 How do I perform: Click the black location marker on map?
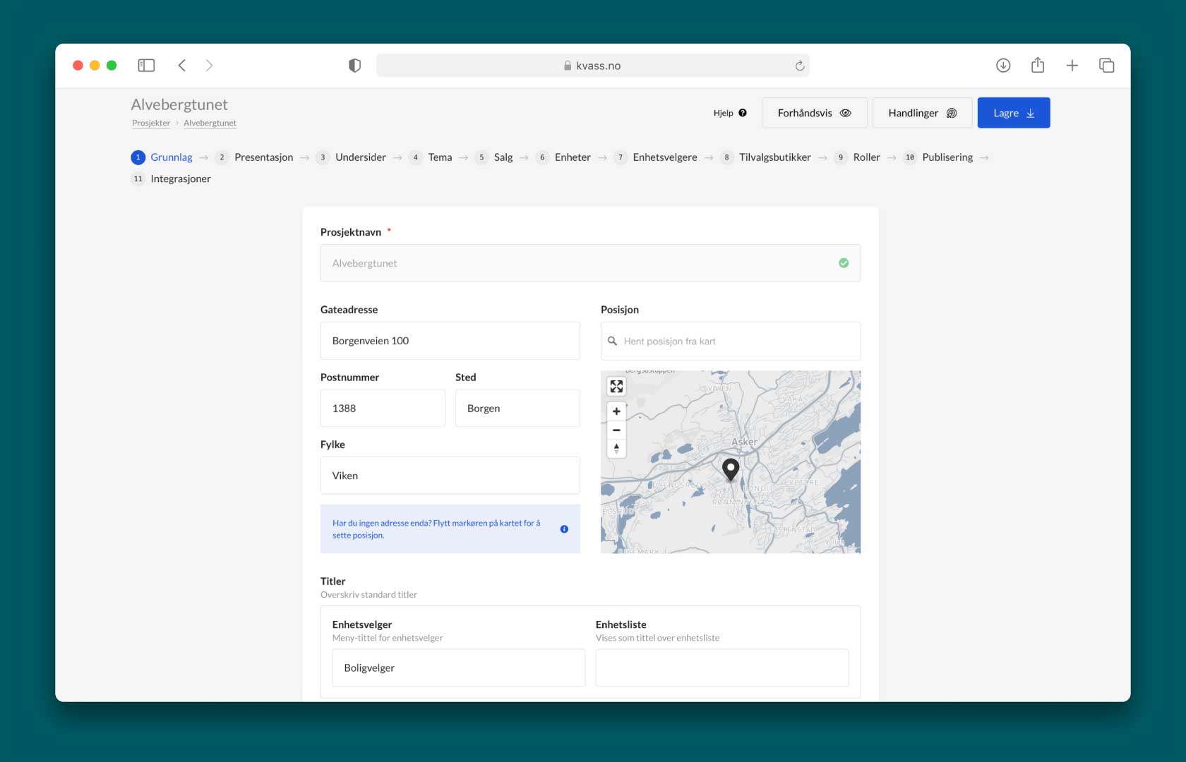coord(731,468)
